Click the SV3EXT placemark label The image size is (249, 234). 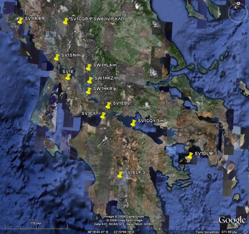pos(90,113)
